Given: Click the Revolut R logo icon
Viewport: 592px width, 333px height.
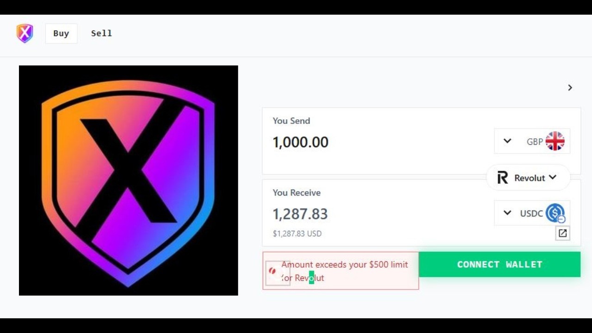Looking at the screenshot, I should (502, 178).
